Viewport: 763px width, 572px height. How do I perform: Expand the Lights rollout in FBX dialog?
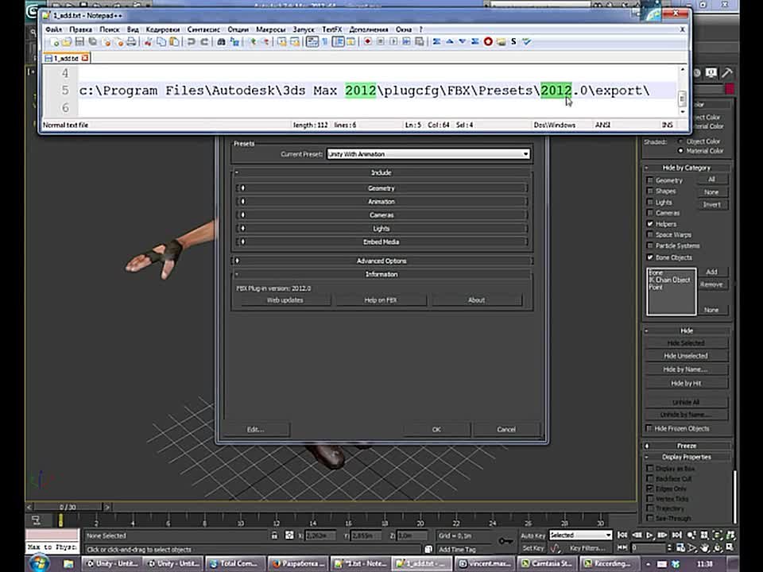tap(381, 229)
